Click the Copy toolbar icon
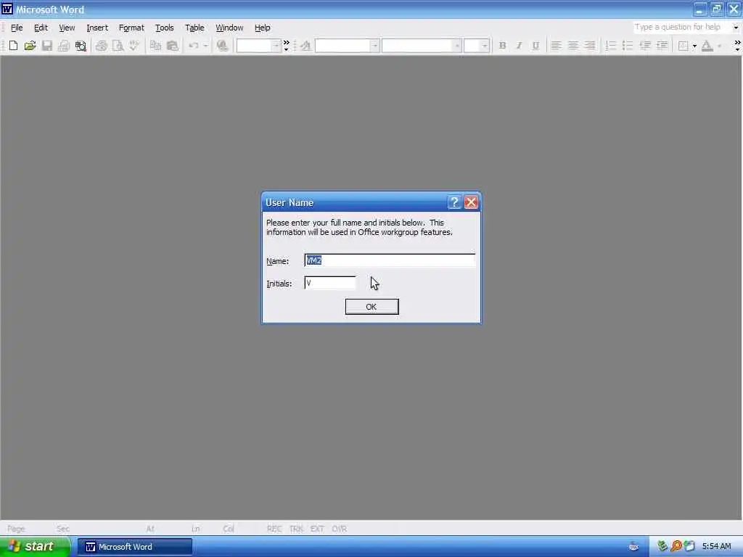The height and width of the screenshot is (557, 743). click(155, 46)
